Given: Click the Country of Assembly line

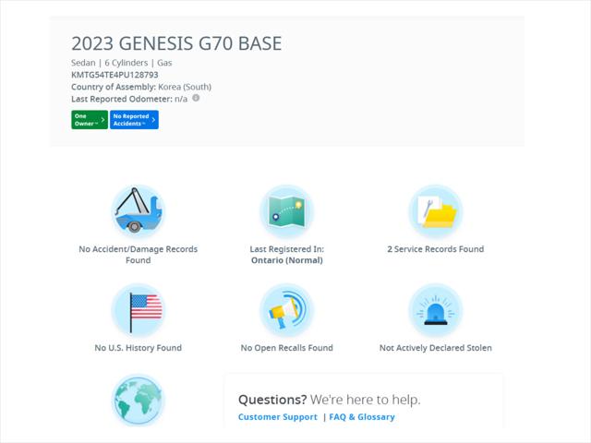Looking at the screenshot, I should [x=141, y=87].
